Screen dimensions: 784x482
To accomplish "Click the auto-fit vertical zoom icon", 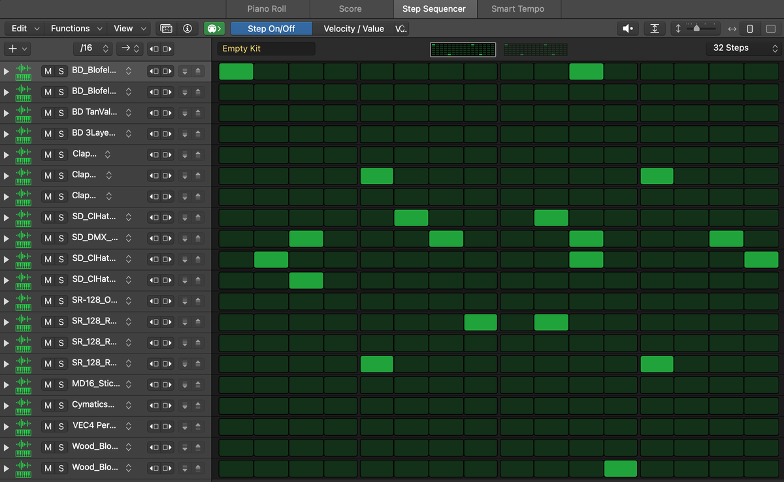I will [x=655, y=29].
